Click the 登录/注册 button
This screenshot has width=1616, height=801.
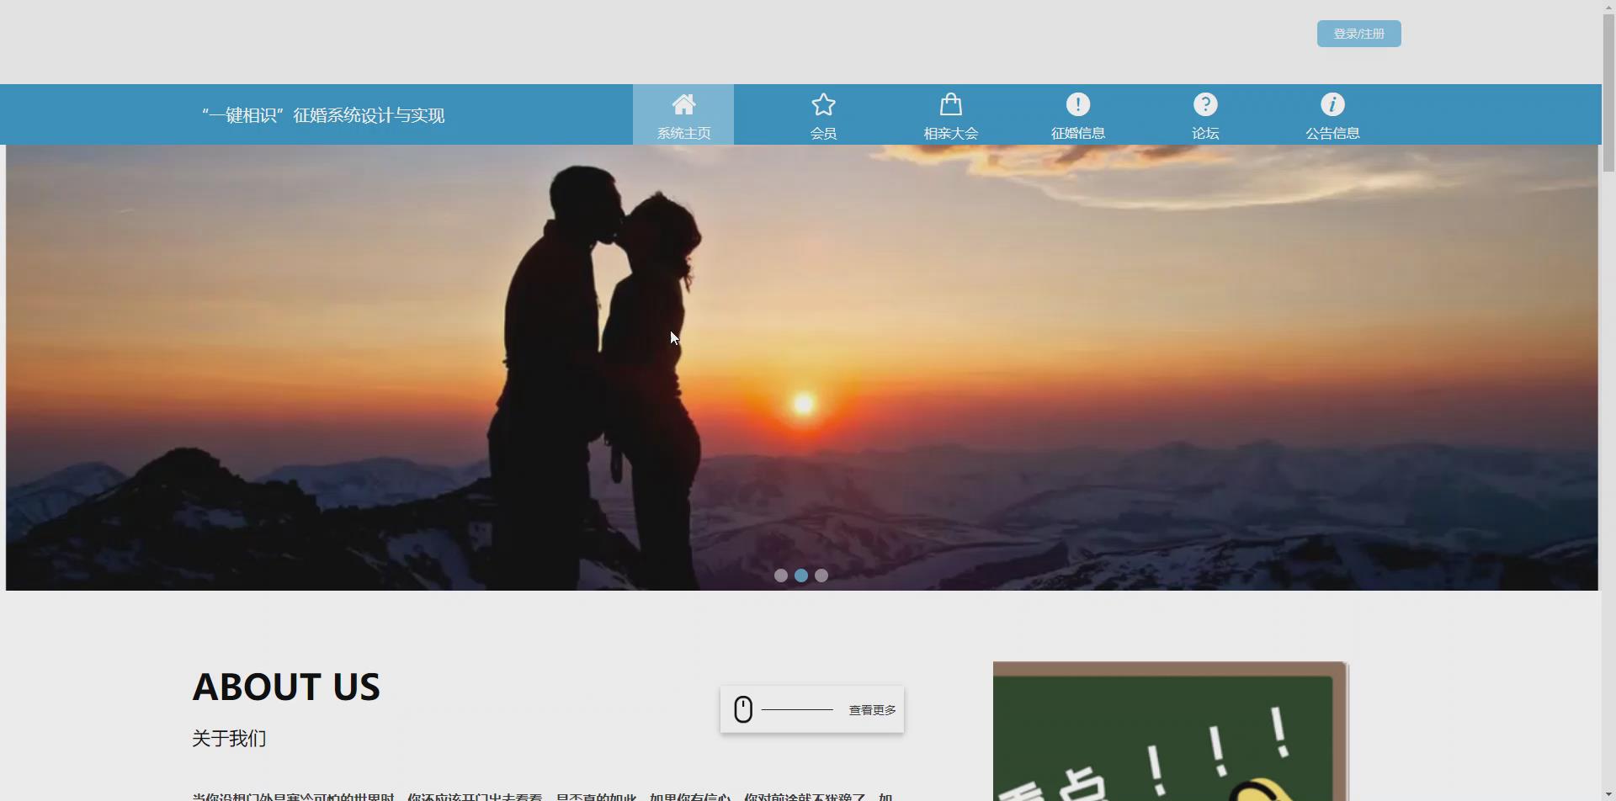[1358, 34]
